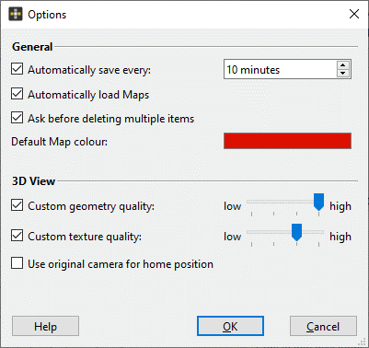Click the Default Map colour label
This screenshot has height=348, width=369.
coord(59,142)
